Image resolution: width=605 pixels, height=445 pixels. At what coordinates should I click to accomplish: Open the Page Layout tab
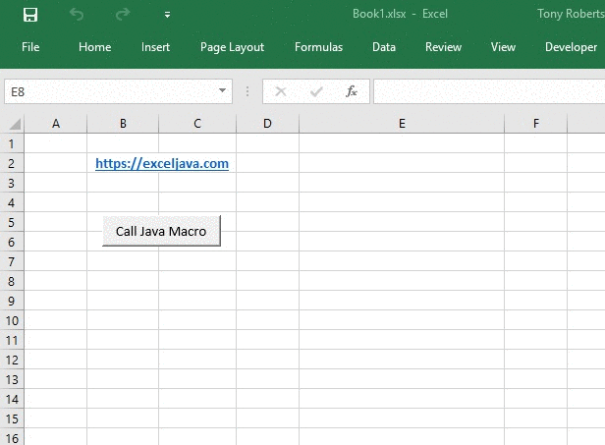[232, 47]
